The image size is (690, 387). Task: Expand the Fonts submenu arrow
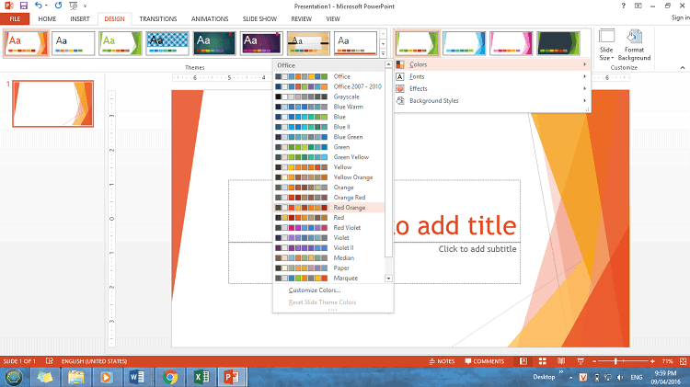click(x=585, y=76)
